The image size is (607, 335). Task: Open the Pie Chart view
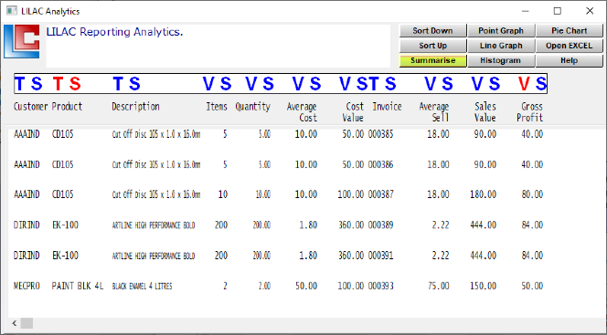pos(569,31)
